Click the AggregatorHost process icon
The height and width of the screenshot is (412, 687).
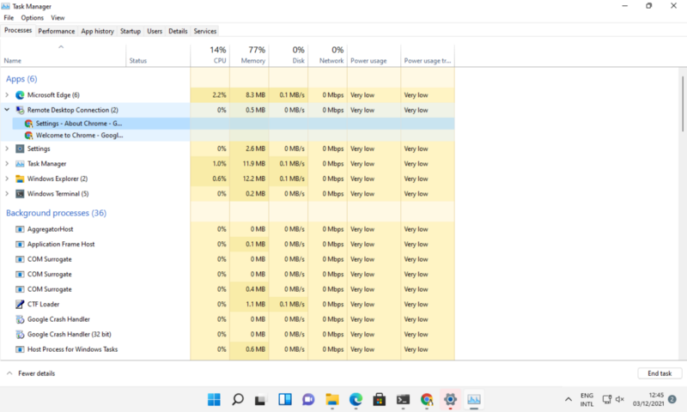20,229
